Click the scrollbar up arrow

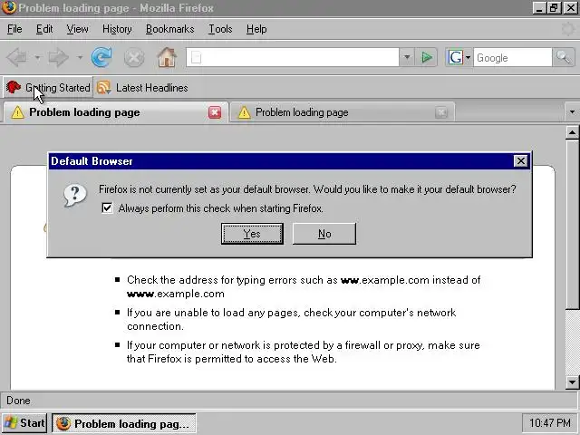coord(572,132)
